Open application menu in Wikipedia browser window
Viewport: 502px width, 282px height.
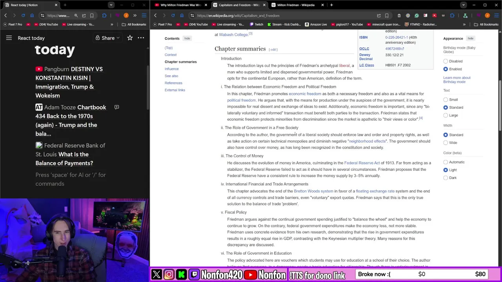[496, 16]
